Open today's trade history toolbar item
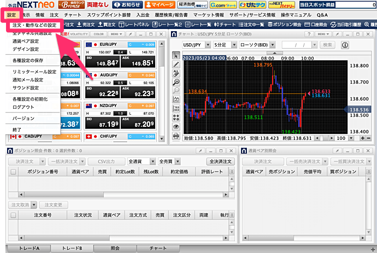The height and width of the screenshot is (253, 377). tap(346, 25)
